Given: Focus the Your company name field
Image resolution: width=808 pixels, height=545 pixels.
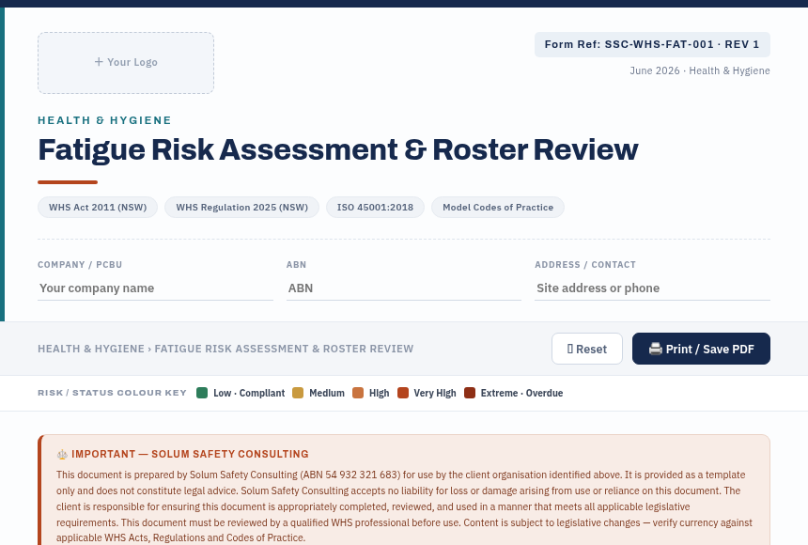Looking at the screenshot, I should coord(155,288).
